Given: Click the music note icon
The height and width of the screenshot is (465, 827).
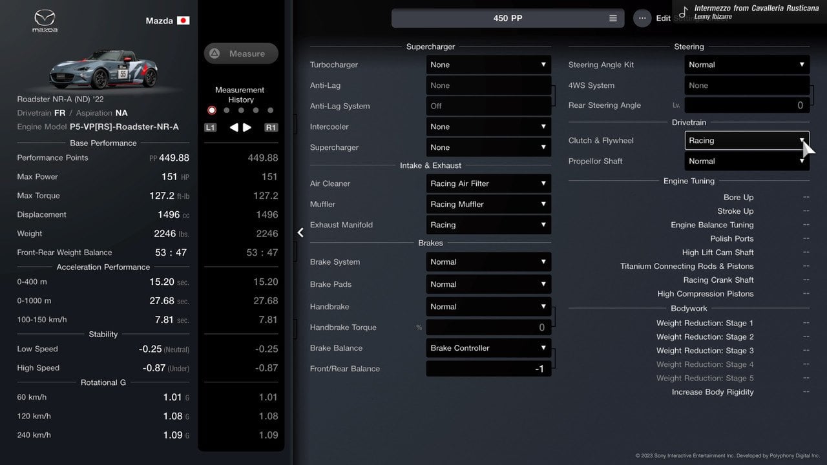Looking at the screenshot, I should tap(684, 12).
